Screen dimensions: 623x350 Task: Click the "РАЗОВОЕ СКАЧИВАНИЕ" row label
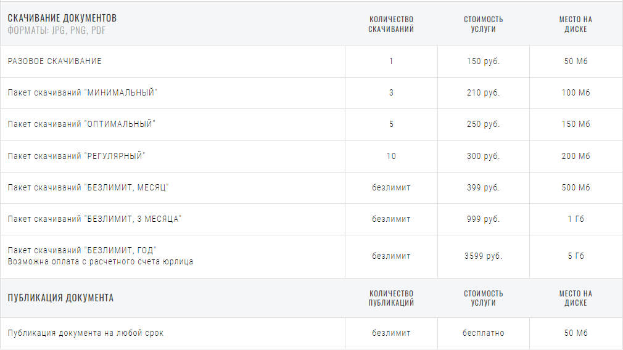point(55,62)
